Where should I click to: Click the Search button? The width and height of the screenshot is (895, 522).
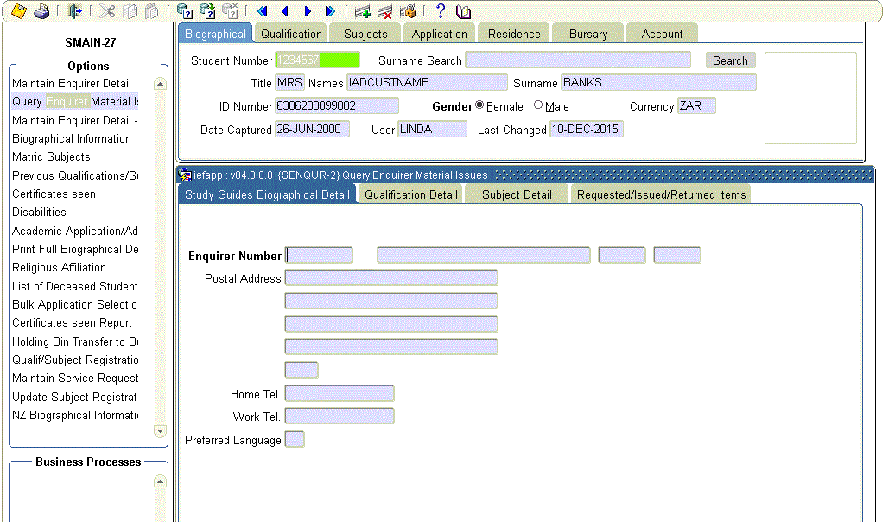point(730,60)
